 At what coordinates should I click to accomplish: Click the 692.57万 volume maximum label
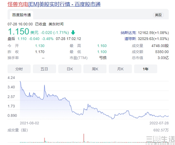pyautogui.click(x=161, y=130)
